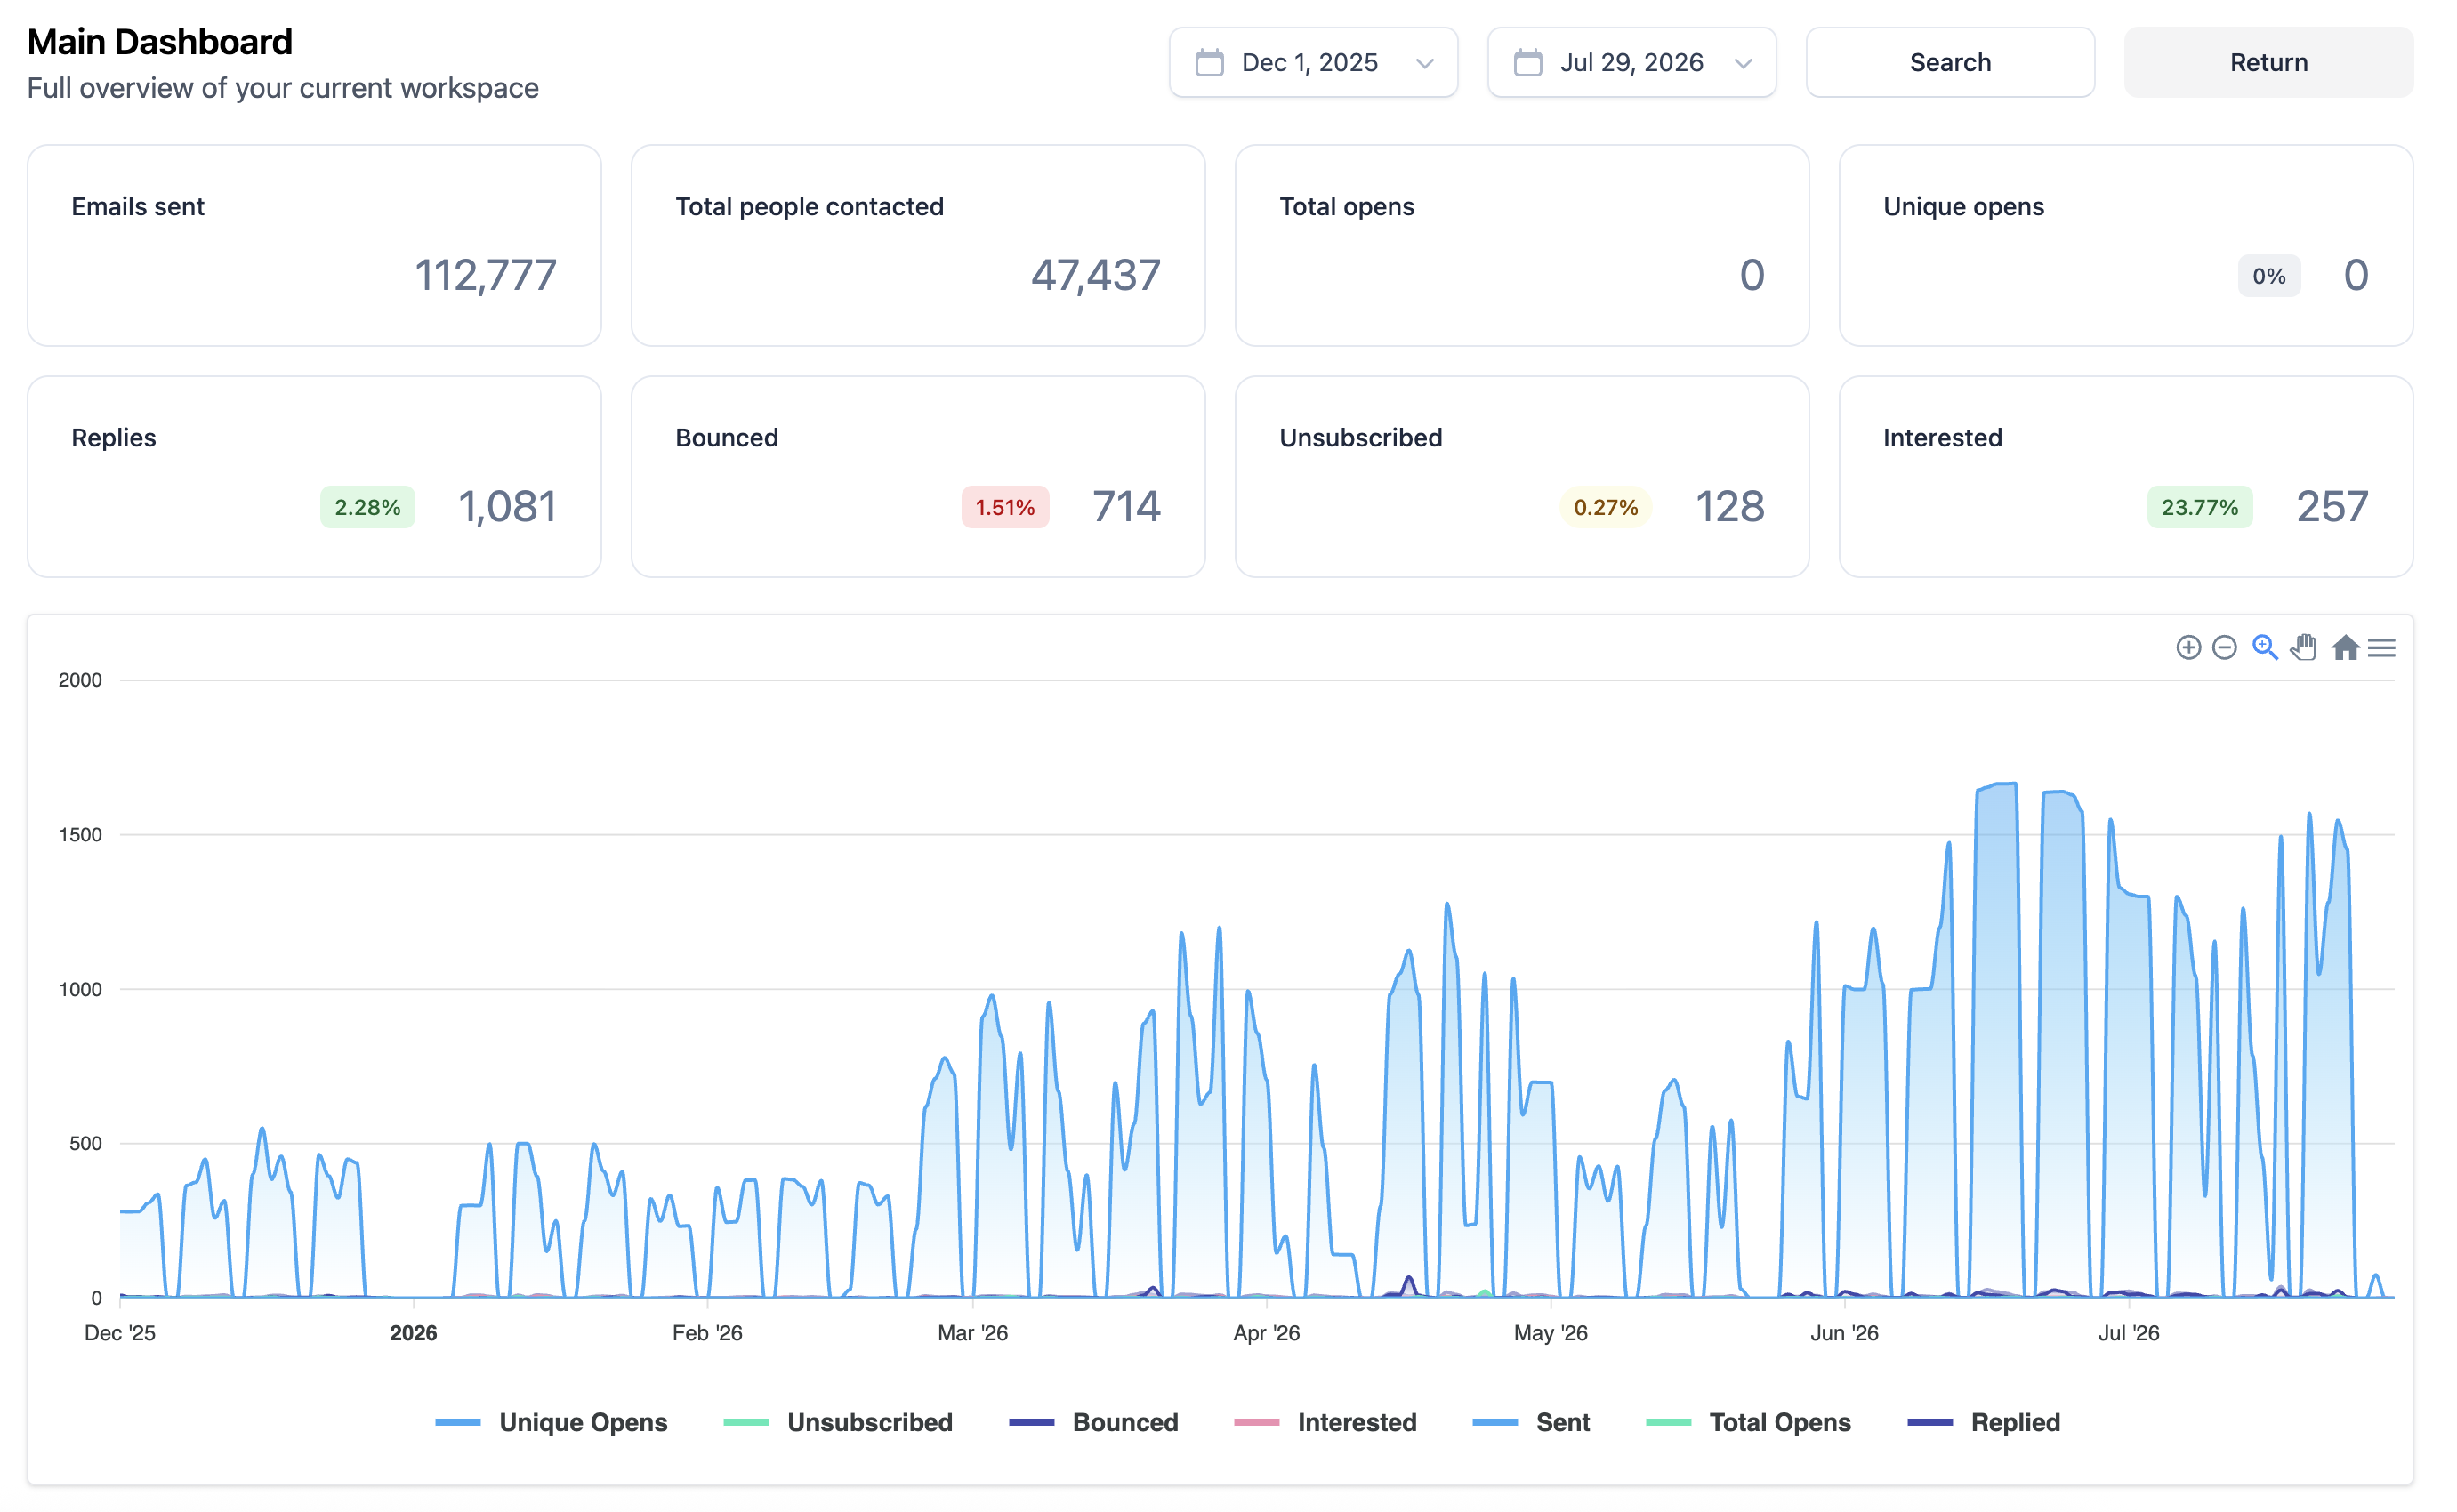
Task: Click the 1,081 replies value
Action: pyautogui.click(x=507, y=506)
